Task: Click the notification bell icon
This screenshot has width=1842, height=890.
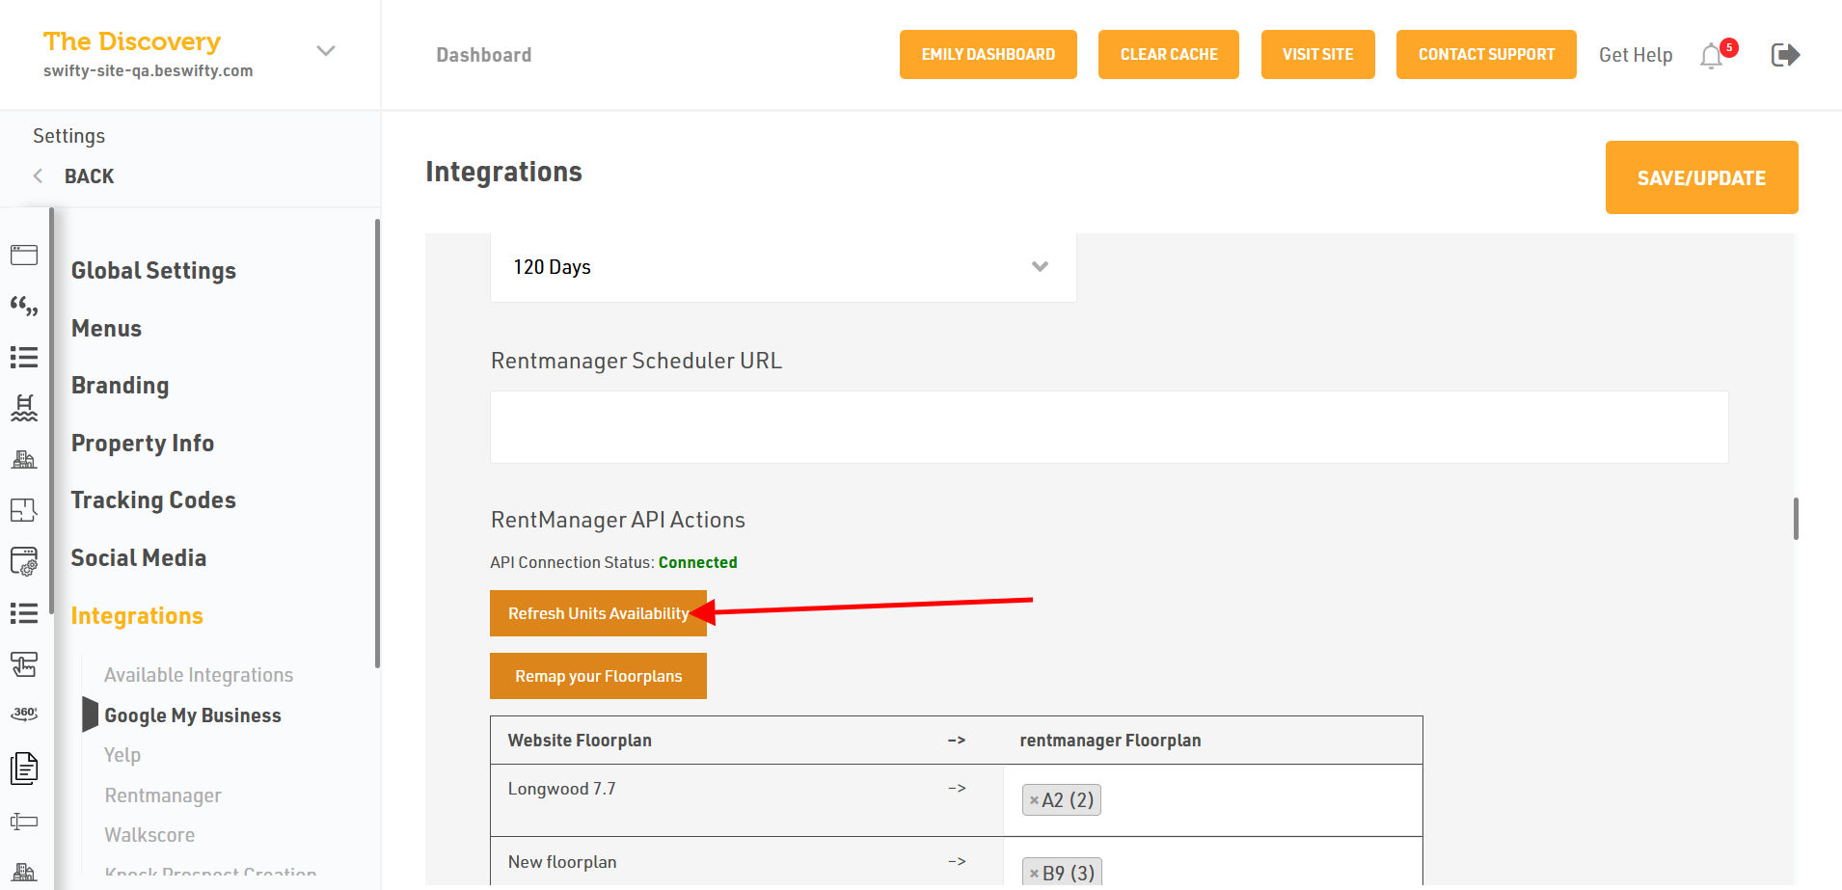Action: pos(1712,56)
